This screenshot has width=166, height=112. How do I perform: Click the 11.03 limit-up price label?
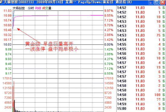point(8,11)
